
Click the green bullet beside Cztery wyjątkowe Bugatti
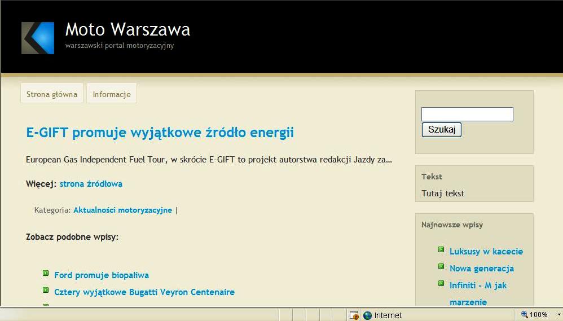point(46,291)
